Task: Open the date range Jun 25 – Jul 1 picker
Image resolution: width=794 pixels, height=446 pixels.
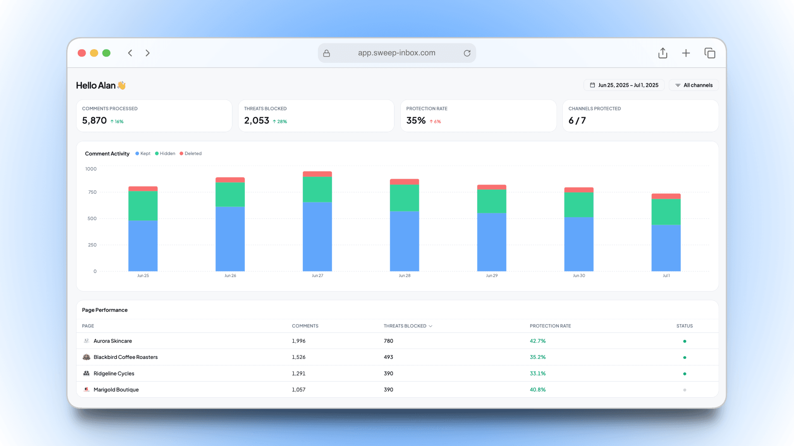Action: point(624,85)
